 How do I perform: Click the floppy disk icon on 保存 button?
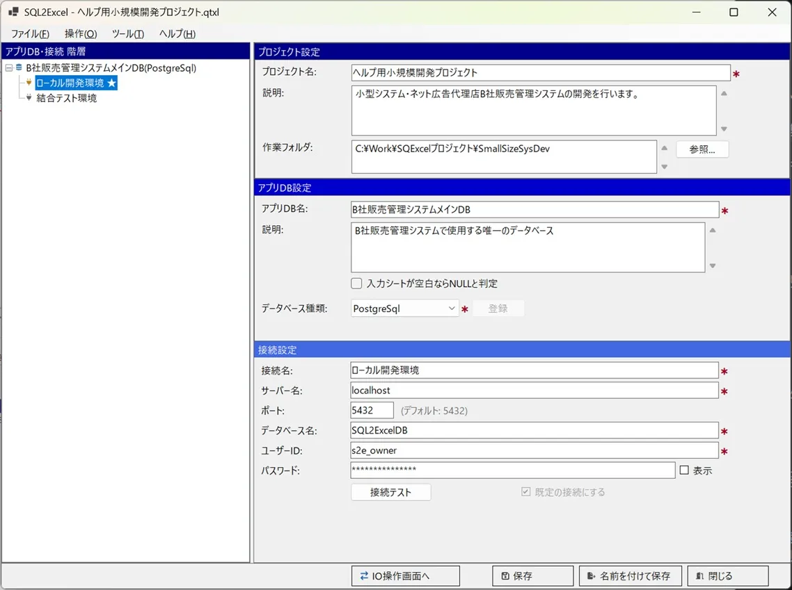505,575
